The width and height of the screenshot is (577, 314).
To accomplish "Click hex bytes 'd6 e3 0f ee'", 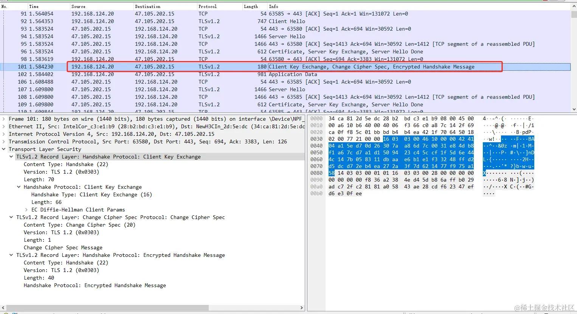I will point(345,193).
